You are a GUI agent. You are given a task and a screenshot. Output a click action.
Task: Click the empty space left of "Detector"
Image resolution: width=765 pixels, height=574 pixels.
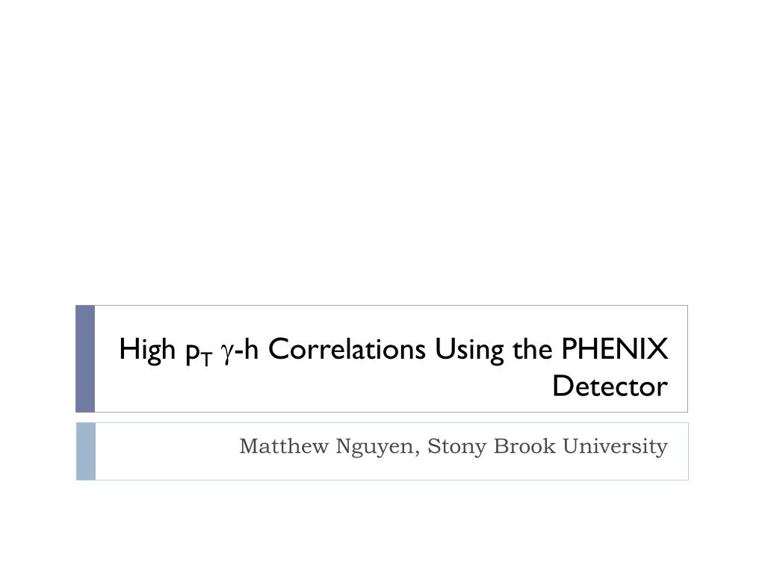tap(322, 386)
